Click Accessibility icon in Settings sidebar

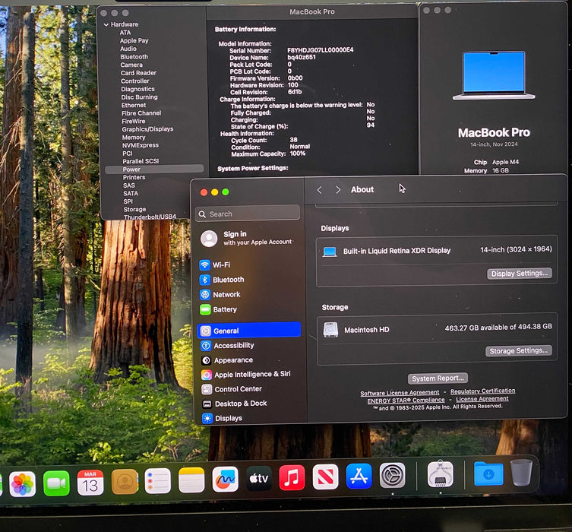pos(206,346)
